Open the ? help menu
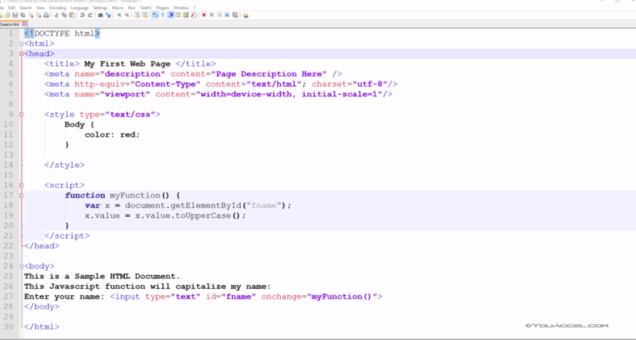This screenshot has height=340, width=636. pyautogui.click(x=194, y=8)
